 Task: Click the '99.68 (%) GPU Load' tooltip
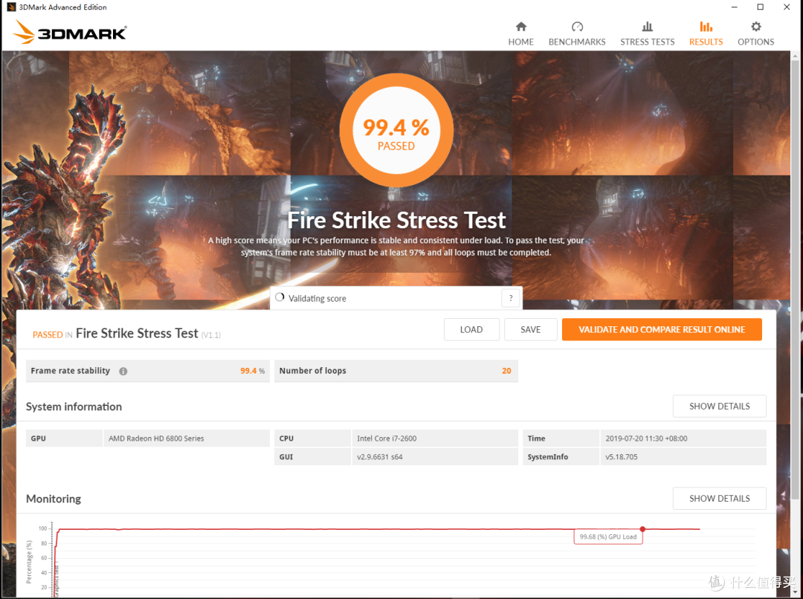608,537
